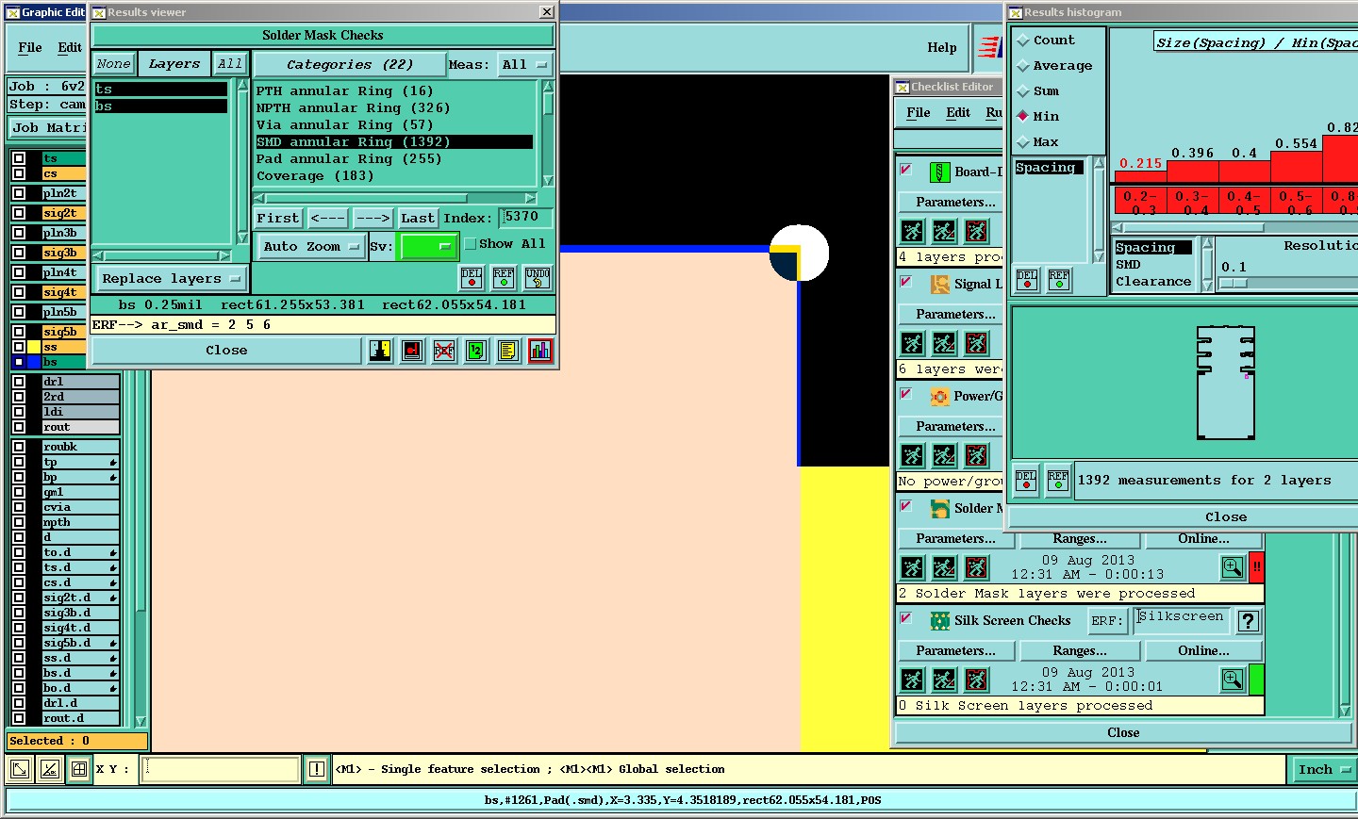The image size is (1358, 819).
Task: Switch to the Layers tab in Results viewer
Action: (x=174, y=64)
